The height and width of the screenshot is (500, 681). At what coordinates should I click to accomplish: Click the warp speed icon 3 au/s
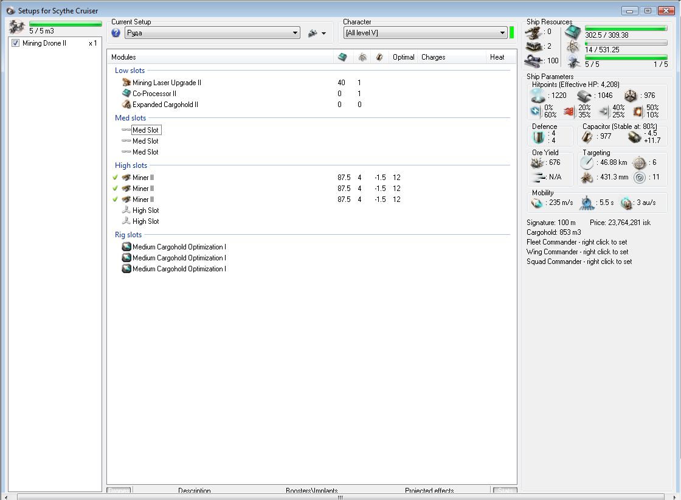pos(626,203)
